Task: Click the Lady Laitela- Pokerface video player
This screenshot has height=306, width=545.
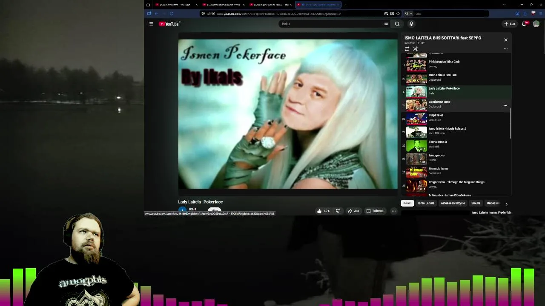Action: click(288, 114)
